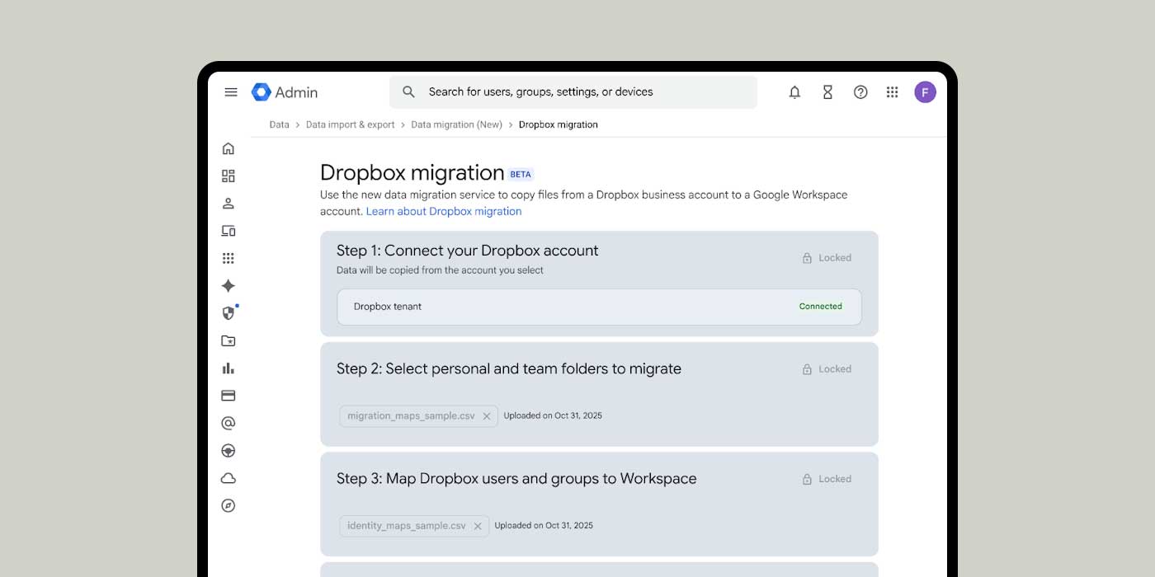
Task: Remove the migration_maps_sample.csv file chip
Action: coord(487,416)
